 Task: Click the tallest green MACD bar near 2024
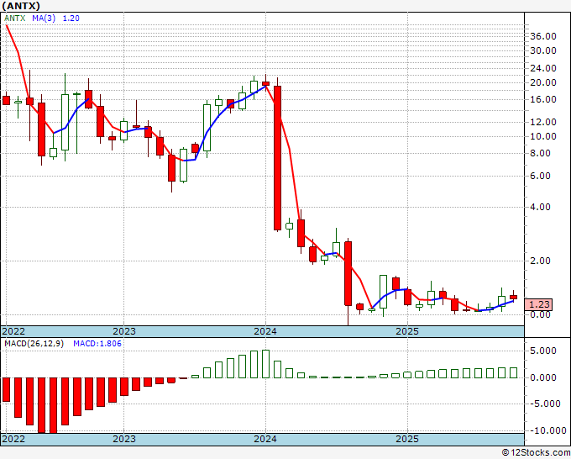(265, 364)
